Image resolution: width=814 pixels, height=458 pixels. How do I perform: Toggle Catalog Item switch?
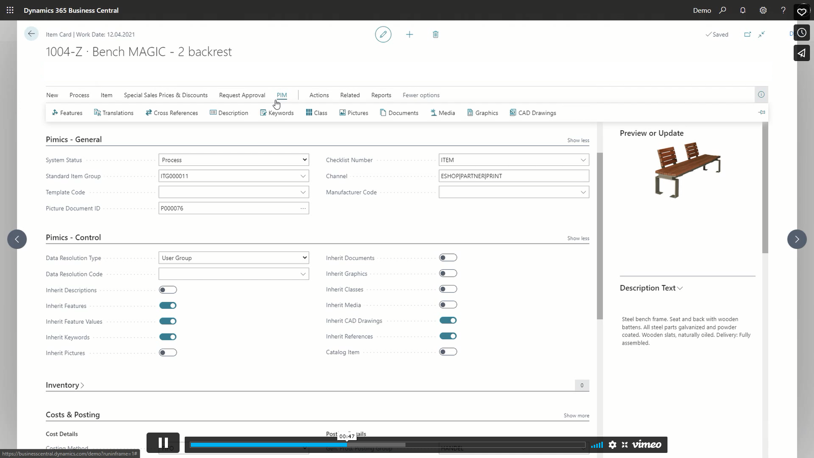pyautogui.click(x=448, y=352)
